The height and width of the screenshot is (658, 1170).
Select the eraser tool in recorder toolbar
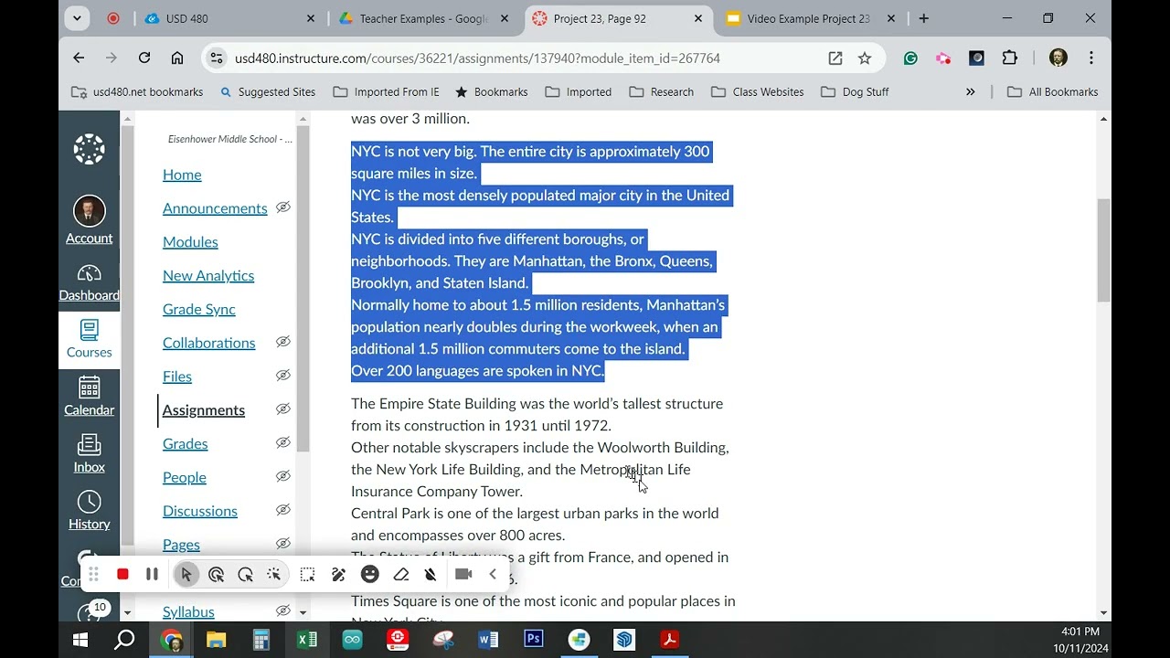400,574
